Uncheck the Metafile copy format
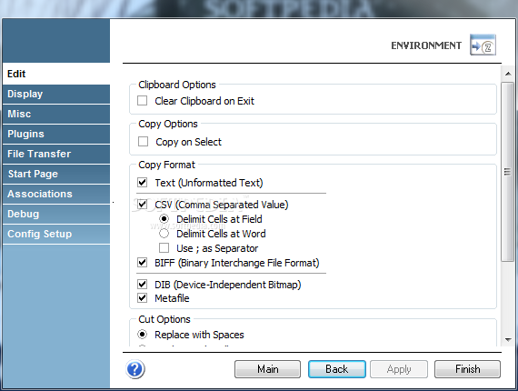This screenshot has width=518, height=391. point(143,297)
